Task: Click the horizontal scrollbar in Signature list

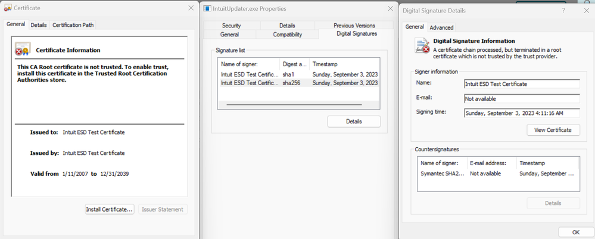Action: [294, 104]
